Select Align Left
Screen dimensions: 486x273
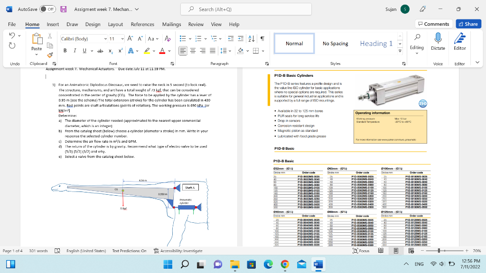pos(183,51)
